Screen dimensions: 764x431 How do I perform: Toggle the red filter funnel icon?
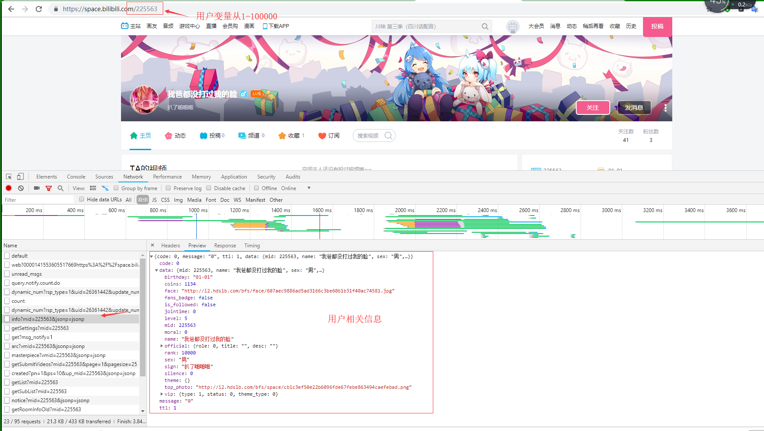(49, 188)
